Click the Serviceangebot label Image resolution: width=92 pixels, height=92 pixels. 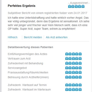17,68
